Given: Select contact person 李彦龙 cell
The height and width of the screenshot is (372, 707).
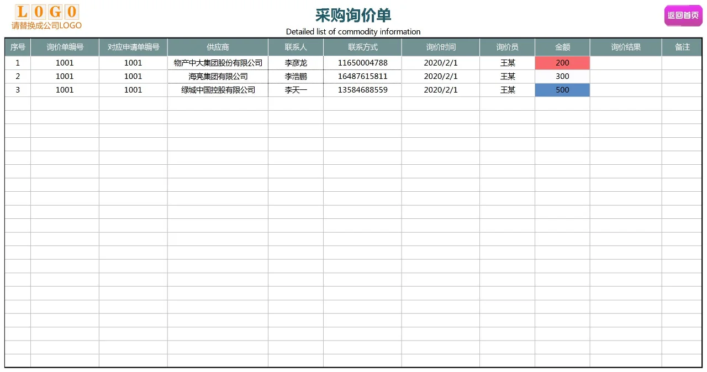Looking at the screenshot, I should 296,62.
